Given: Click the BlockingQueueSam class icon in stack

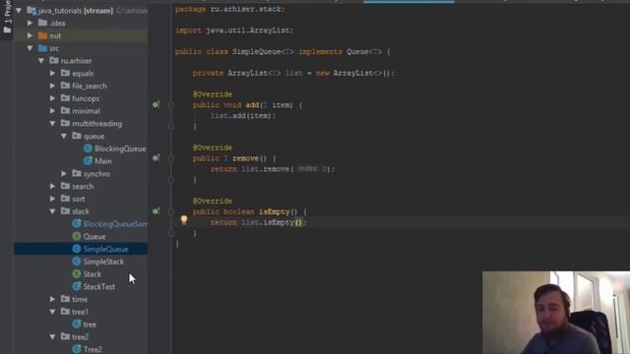Looking at the screenshot, I should [x=77, y=224].
